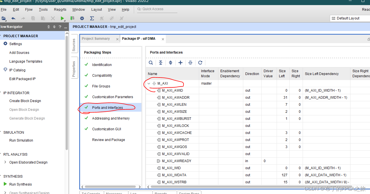Click the plus Add icon in Ports toolbar

pyautogui.click(x=180, y=63)
